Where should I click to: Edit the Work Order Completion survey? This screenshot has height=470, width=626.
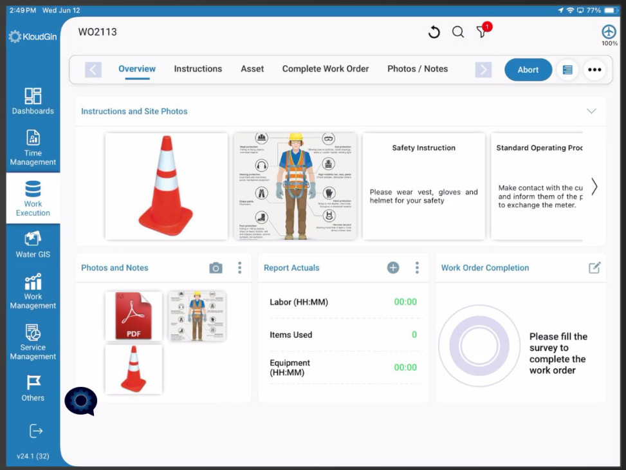click(596, 267)
